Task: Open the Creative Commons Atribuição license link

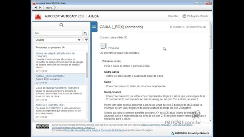Action: tap(167, 125)
